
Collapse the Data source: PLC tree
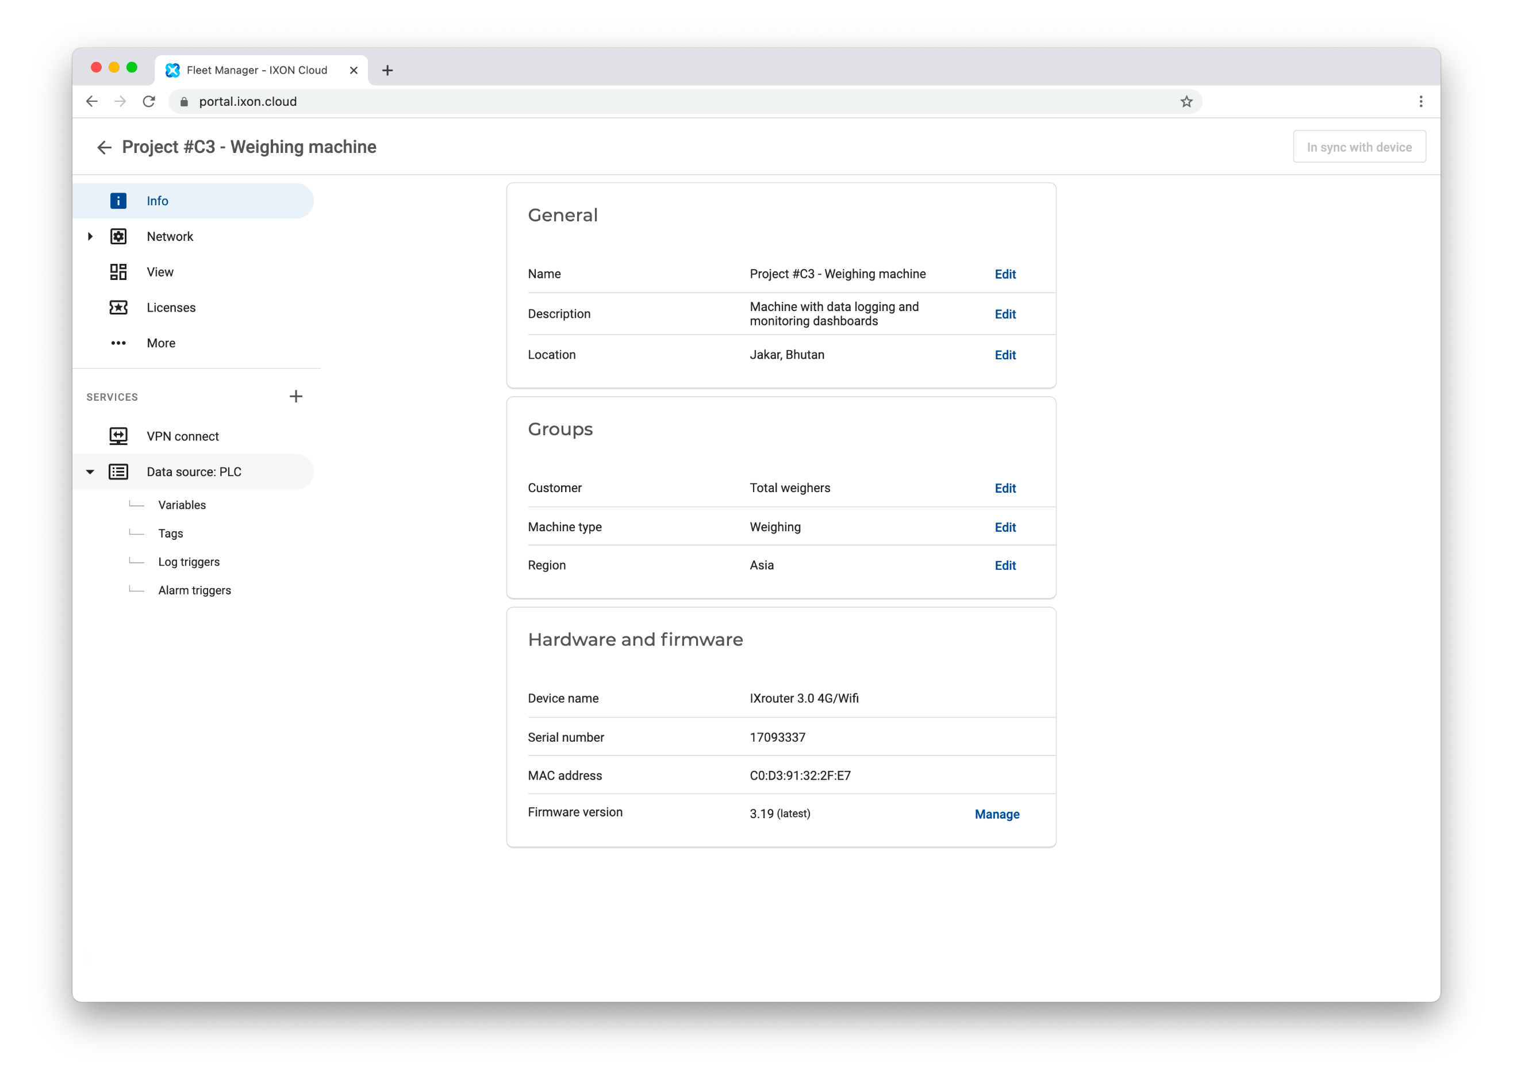pos(91,471)
